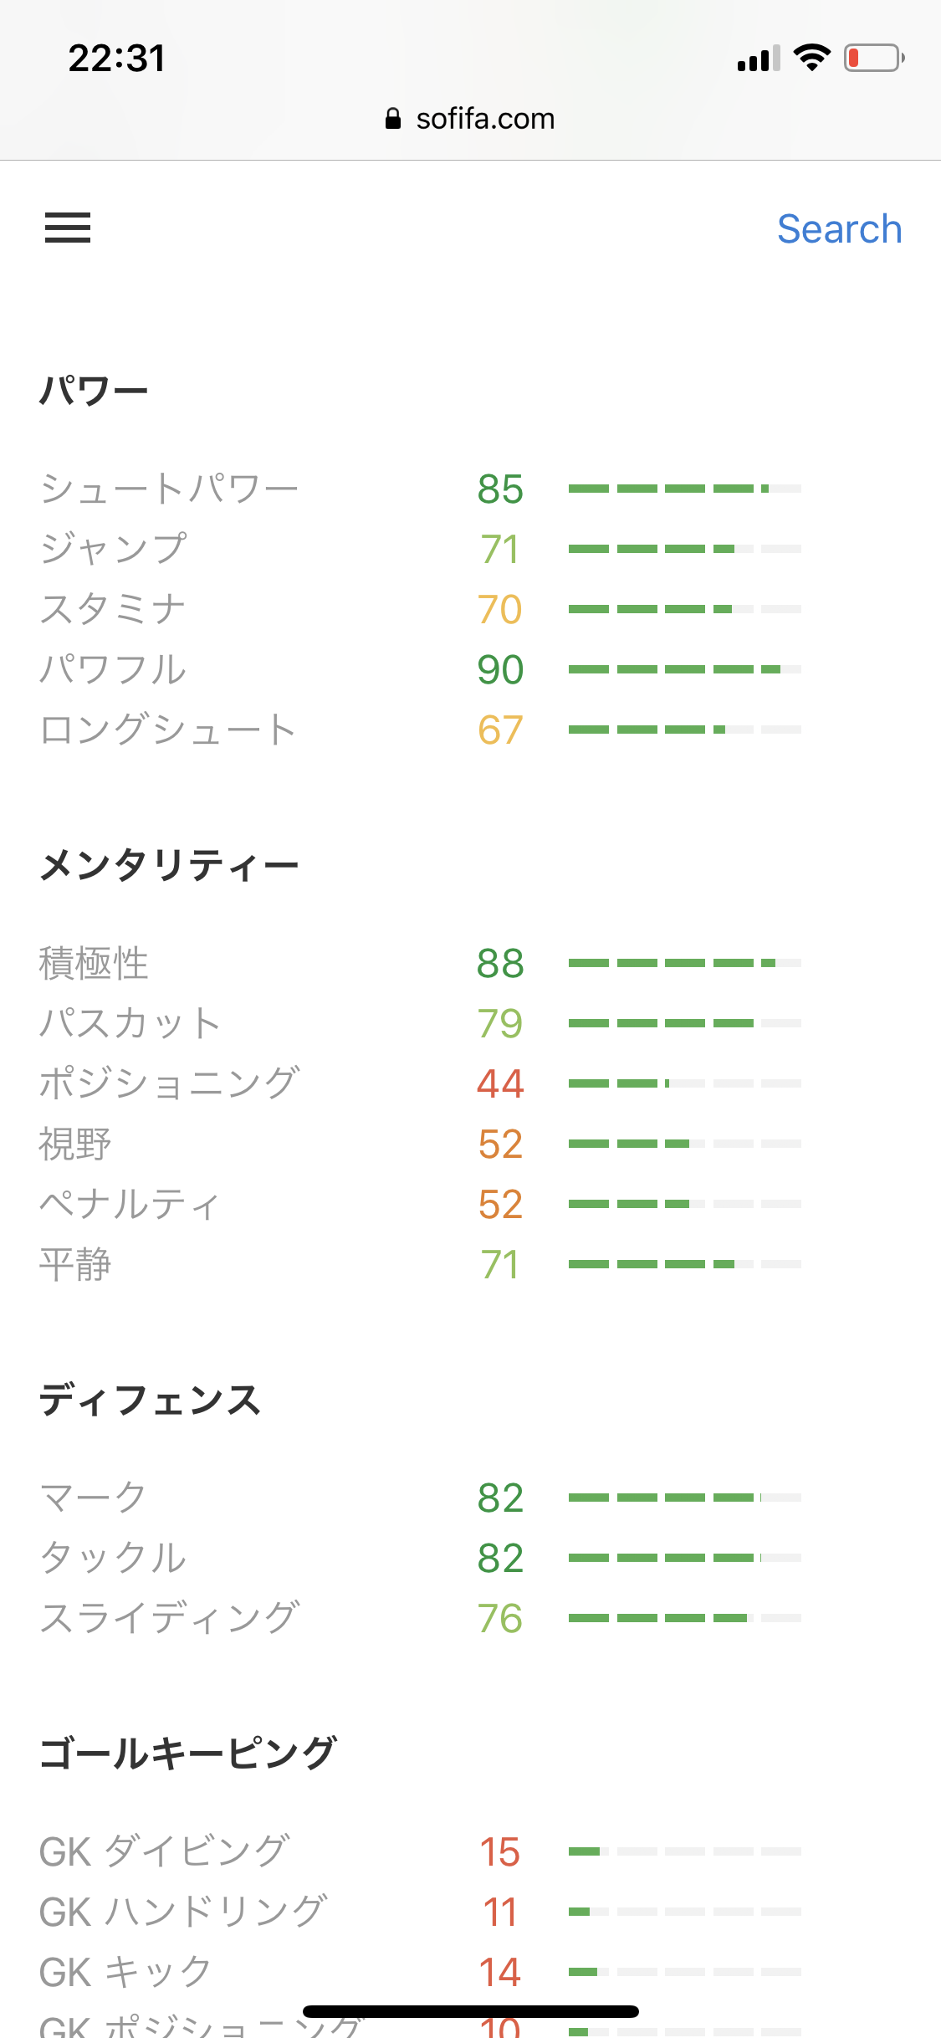Click the 積極性 rating bar
The image size is (941, 2038).
tap(684, 963)
